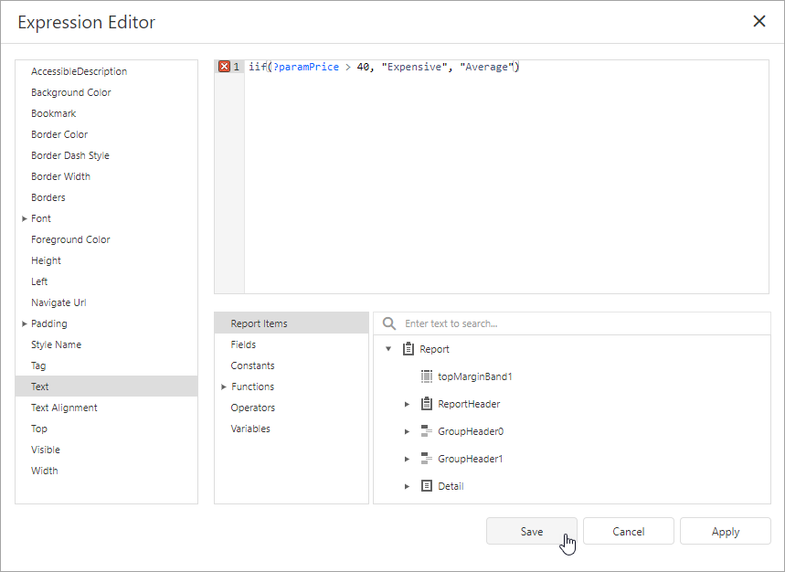Expand the Padding property group

[25, 323]
